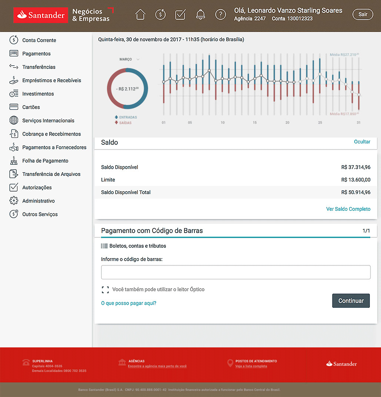The width and height of the screenshot is (381, 397).
Task: Click the optical reader bracket icon
Action: point(105,290)
